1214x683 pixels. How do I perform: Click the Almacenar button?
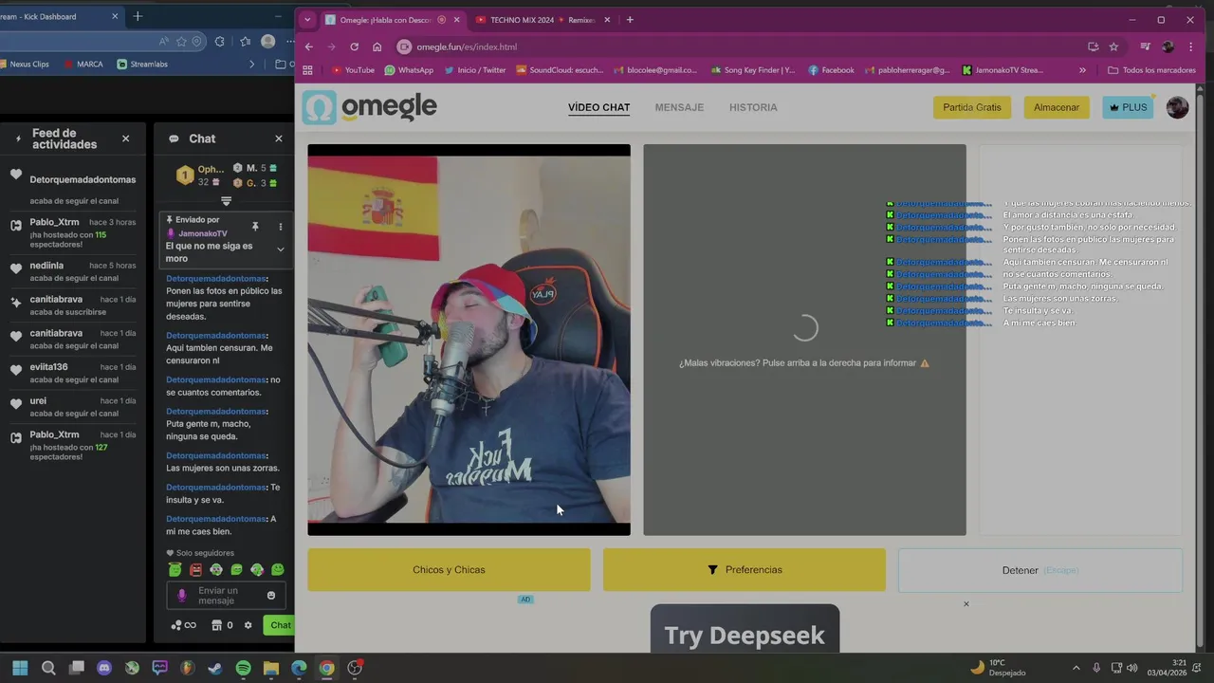point(1057,107)
